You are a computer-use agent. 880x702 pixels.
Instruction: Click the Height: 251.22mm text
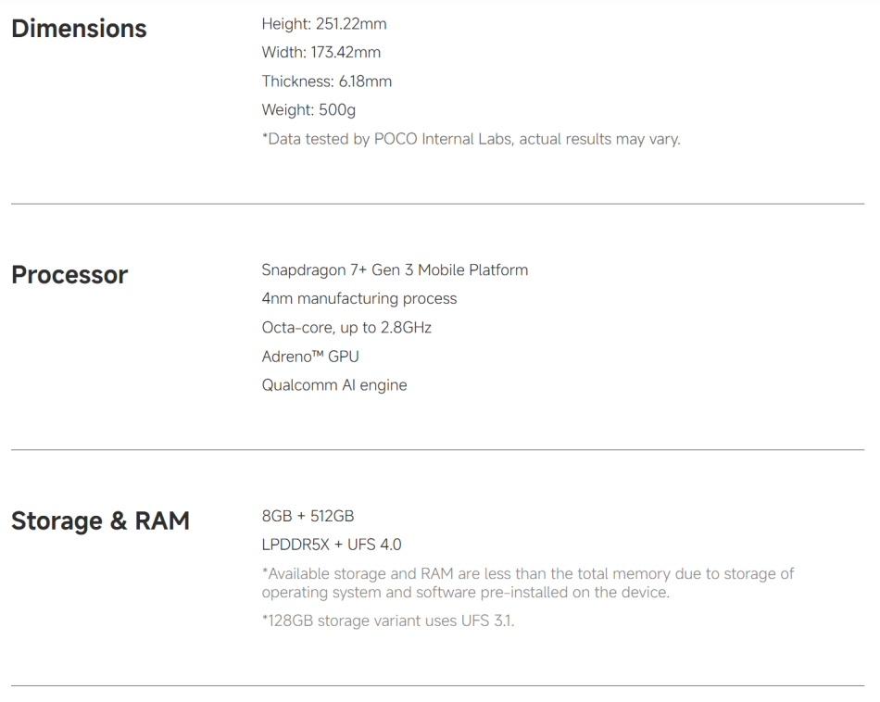(324, 24)
